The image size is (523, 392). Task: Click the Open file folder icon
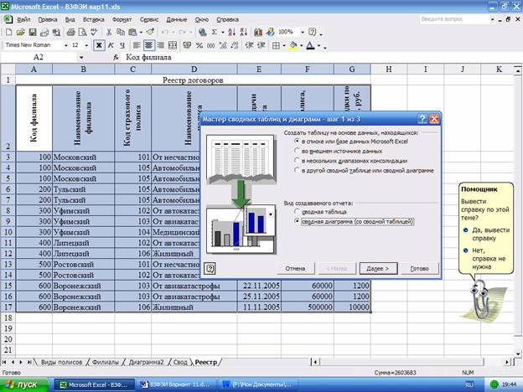point(21,32)
